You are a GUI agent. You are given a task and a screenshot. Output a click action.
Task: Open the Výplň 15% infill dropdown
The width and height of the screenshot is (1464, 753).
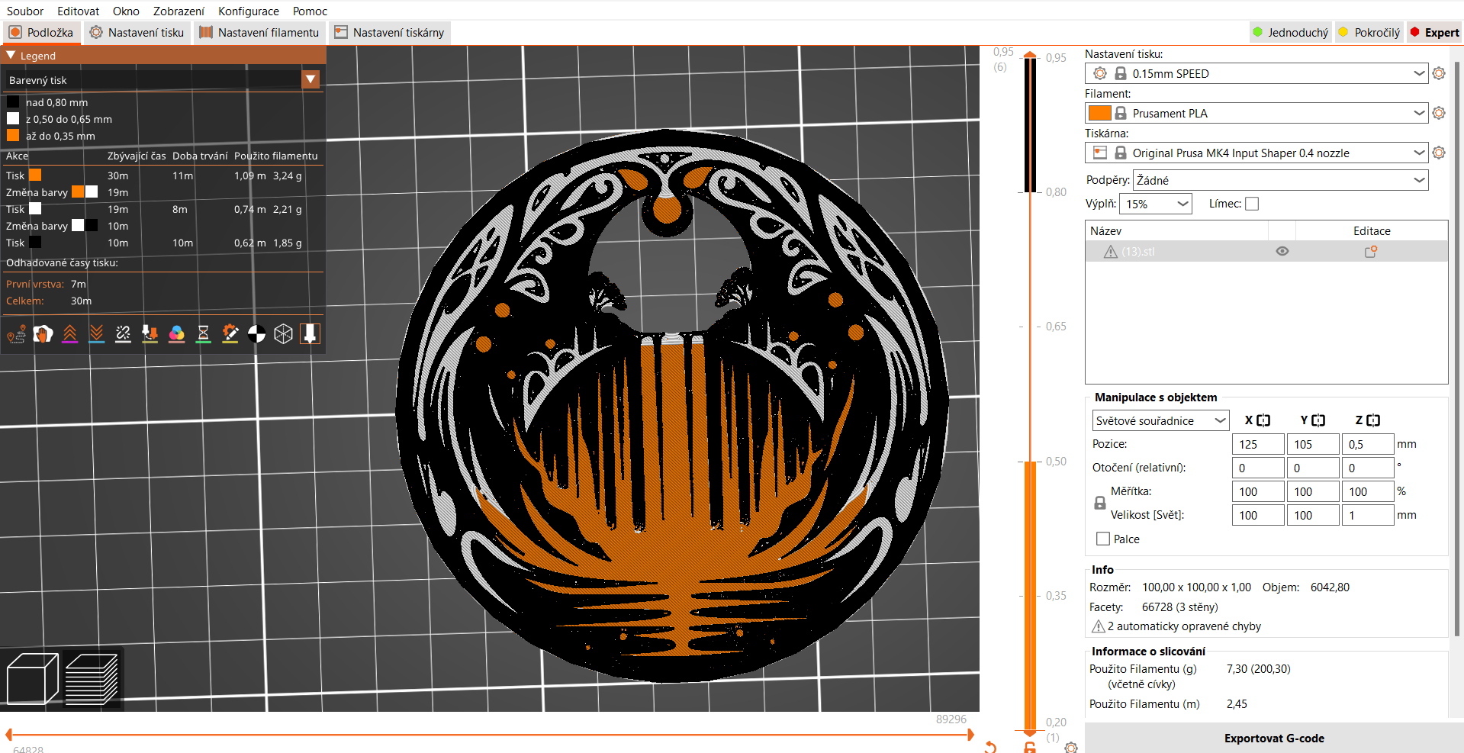click(1182, 204)
